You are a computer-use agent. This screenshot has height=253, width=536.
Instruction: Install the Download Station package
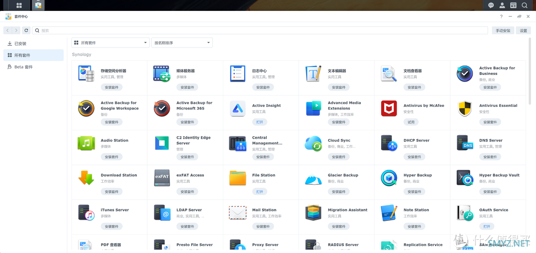[x=112, y=192]
